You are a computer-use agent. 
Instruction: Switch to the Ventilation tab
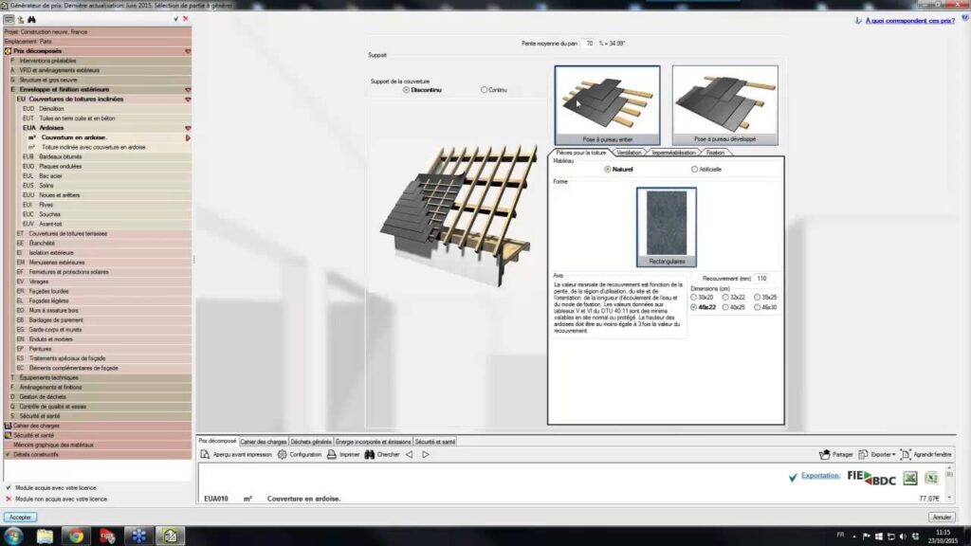coord(628,152)
